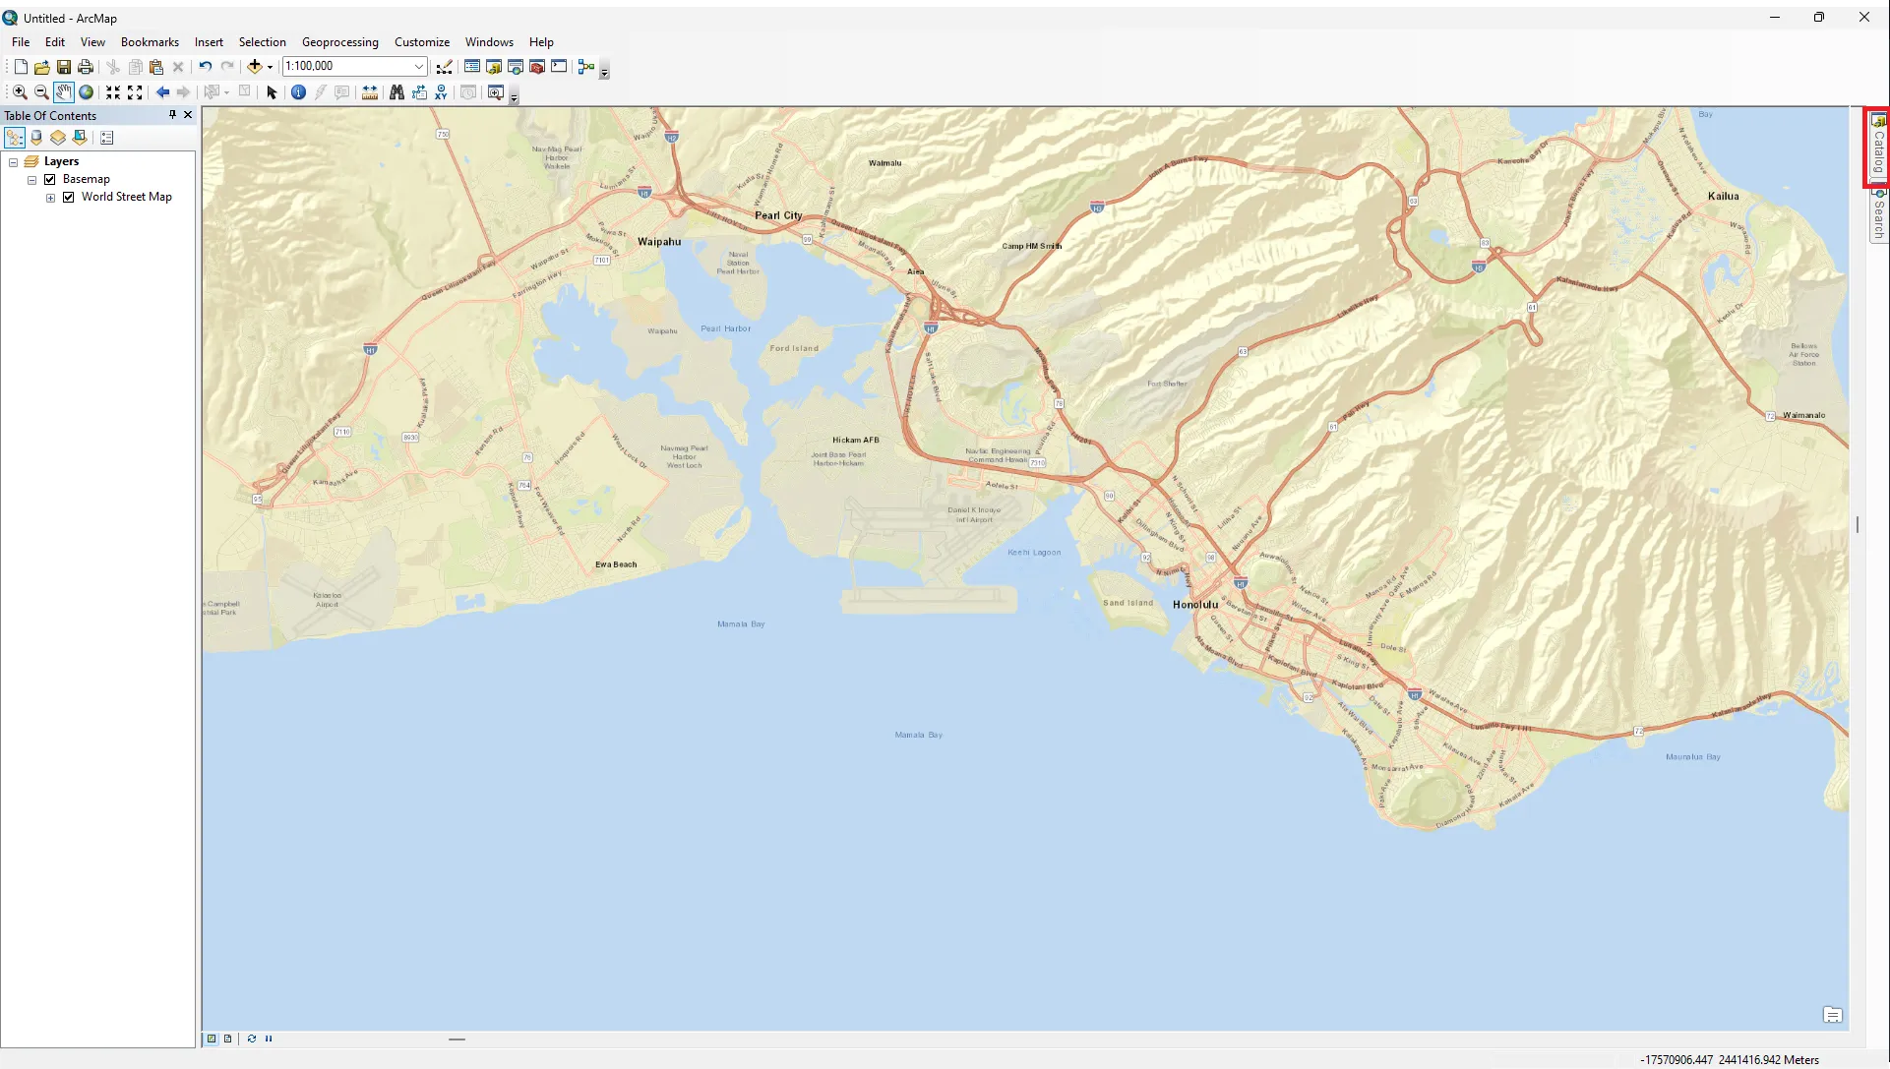Create a Viewer Window

(496, 92)
